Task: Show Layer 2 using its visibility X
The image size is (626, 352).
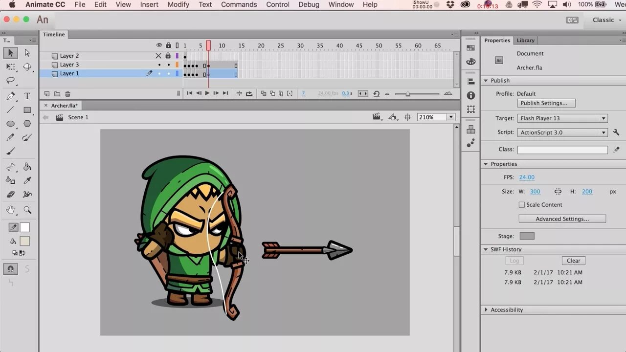Action: (x=158, y=56)
